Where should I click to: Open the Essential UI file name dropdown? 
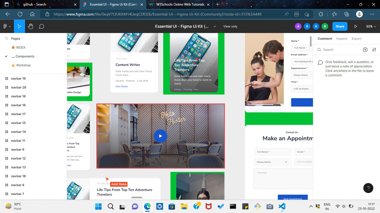pos(214,26)
